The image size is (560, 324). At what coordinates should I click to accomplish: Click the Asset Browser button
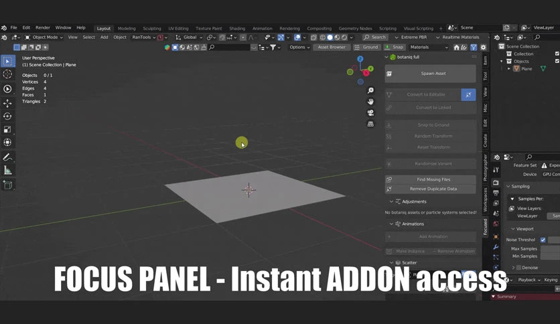(332, 47)
